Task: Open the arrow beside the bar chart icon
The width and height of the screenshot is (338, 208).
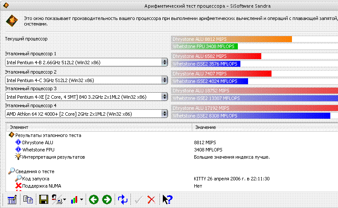Action: (x=82, y=199)
